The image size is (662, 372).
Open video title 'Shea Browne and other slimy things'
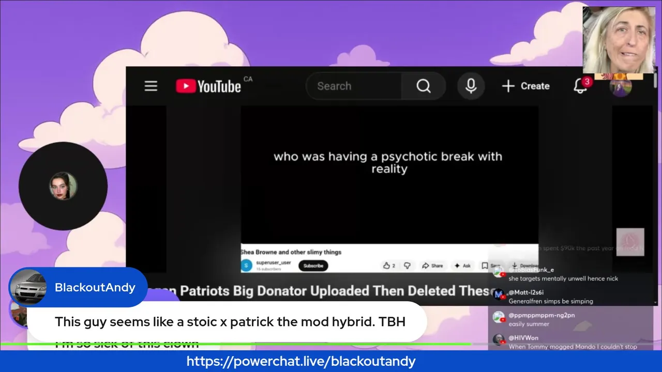(x=291, y=252)
